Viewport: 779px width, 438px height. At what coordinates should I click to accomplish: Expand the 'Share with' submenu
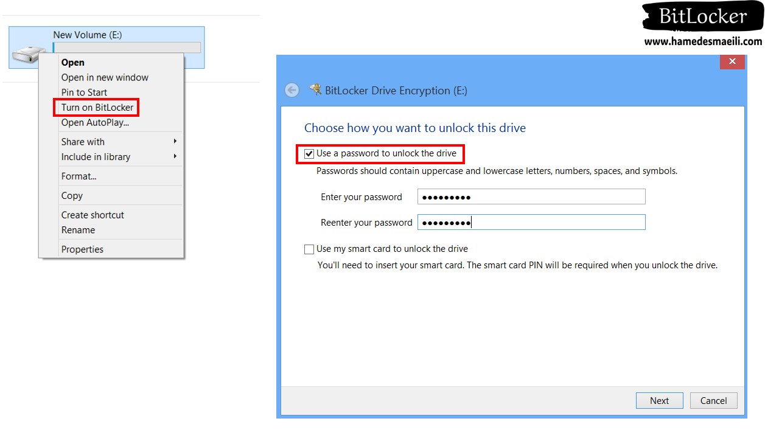tap(111, 142)
